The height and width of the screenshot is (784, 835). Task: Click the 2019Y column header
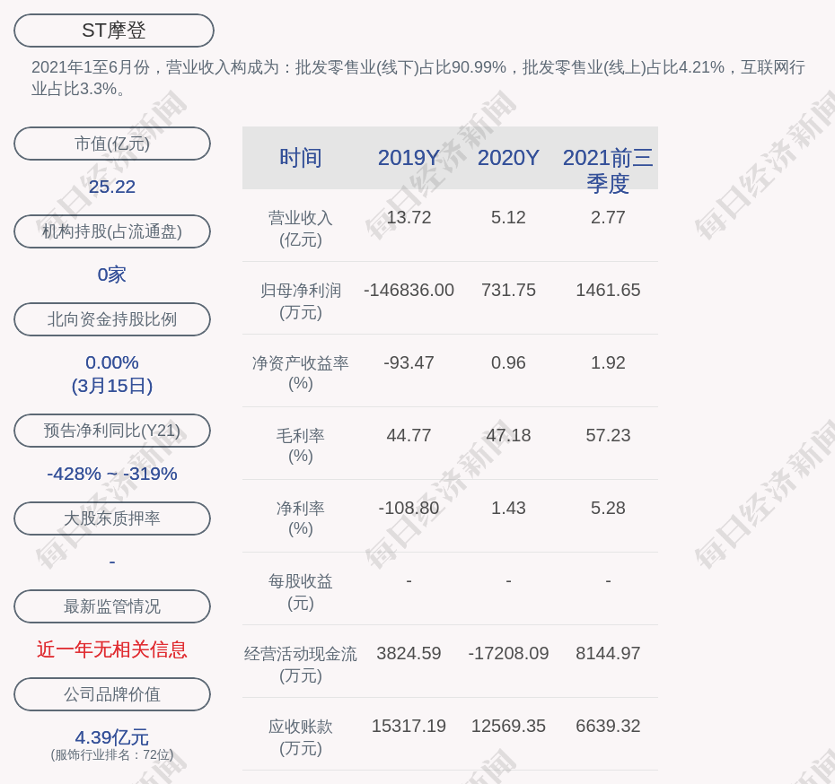pos(409,158)
